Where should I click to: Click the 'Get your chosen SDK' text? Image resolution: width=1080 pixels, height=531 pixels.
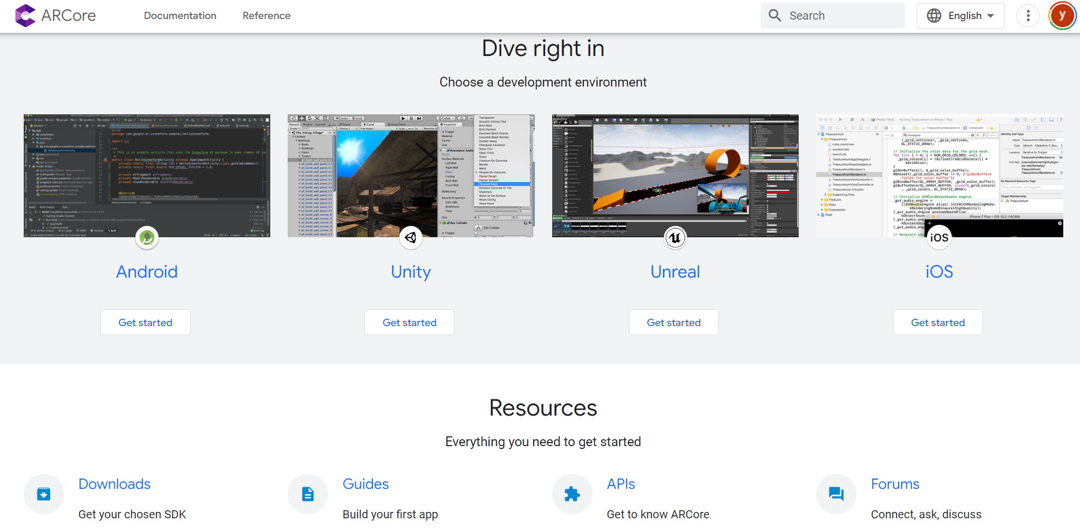tap(132, 514)
